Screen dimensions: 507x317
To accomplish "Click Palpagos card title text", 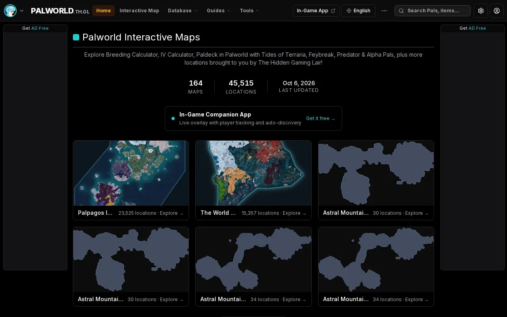I will tap(95, 213).
